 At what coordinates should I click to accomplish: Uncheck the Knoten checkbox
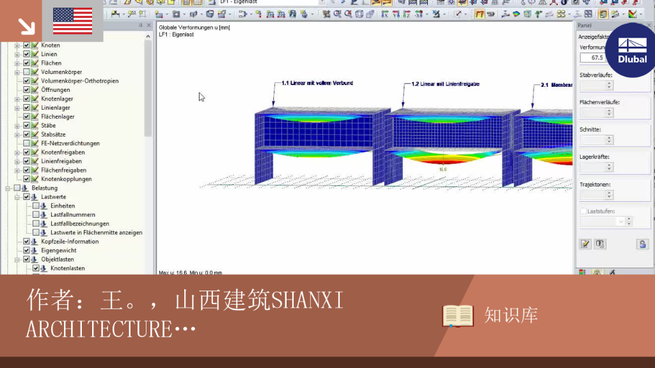[26, 45]
